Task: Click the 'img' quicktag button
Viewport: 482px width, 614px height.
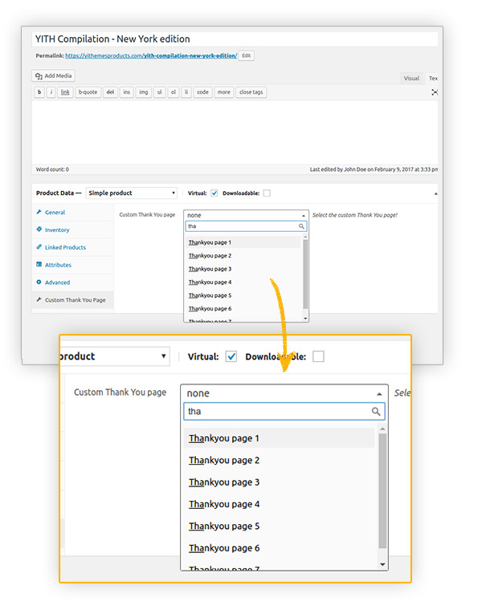Action: [144, 92]
